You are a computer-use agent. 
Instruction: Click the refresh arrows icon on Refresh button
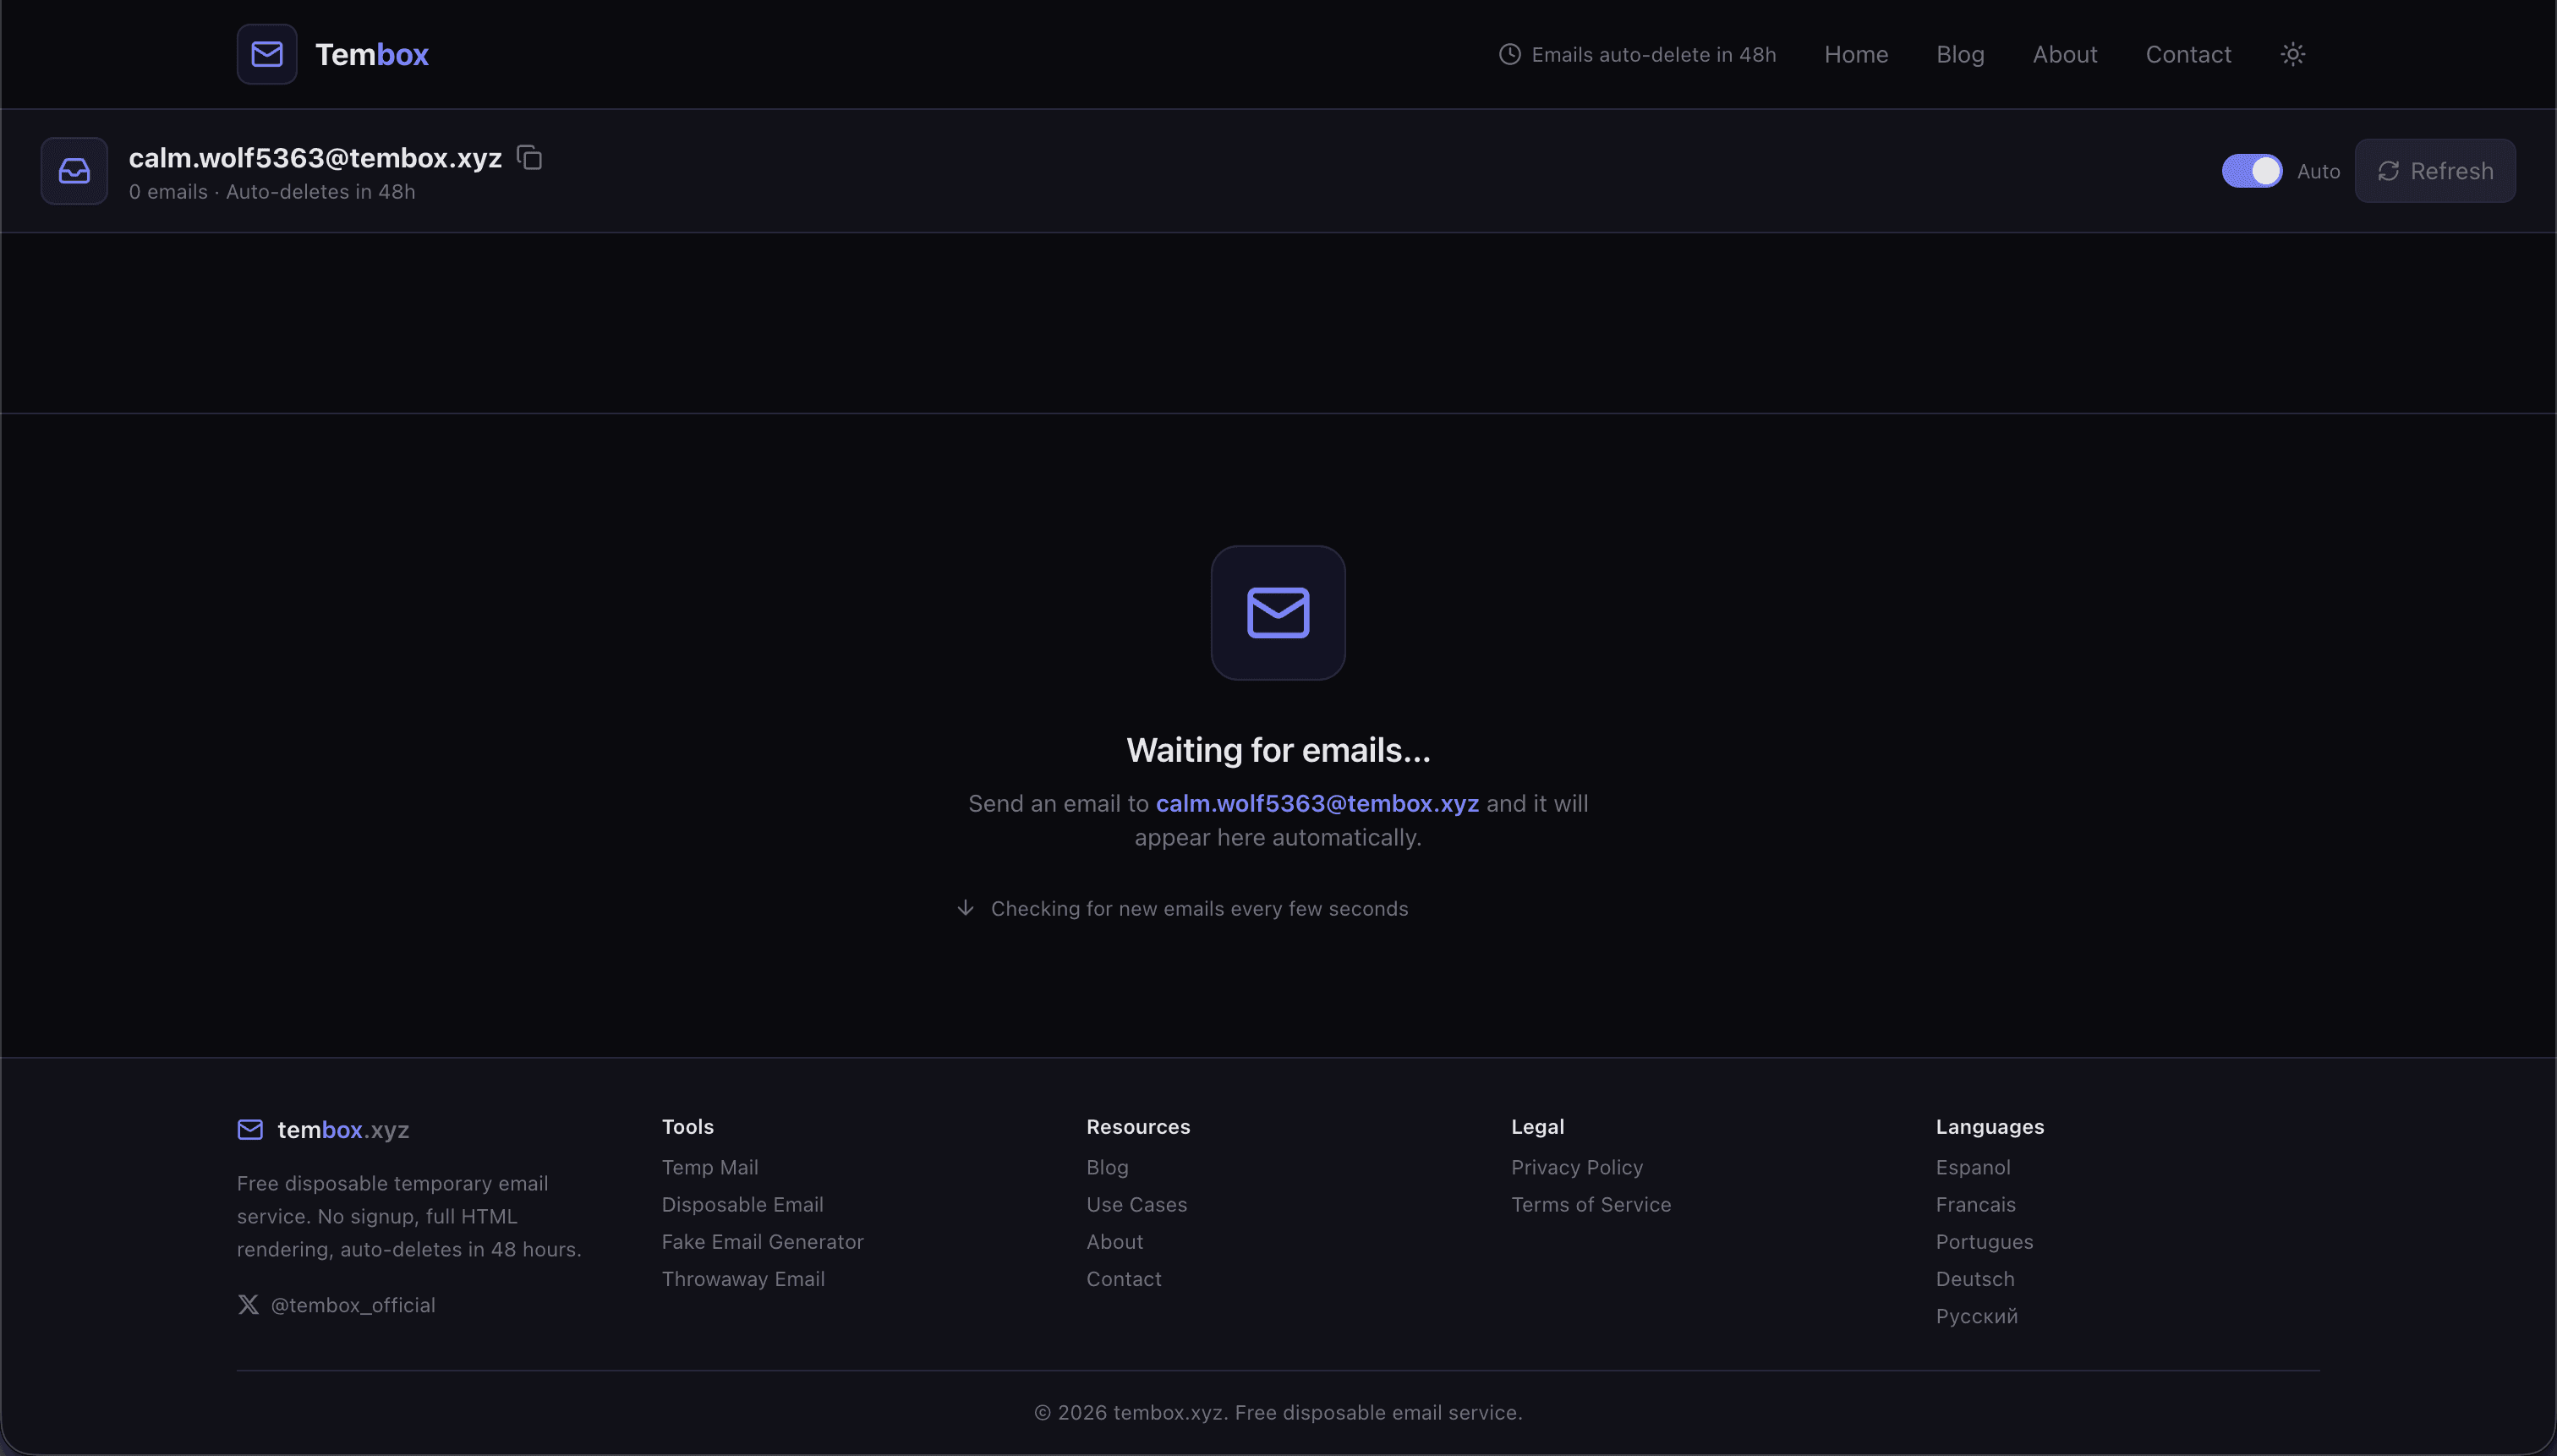point(2388,170)
